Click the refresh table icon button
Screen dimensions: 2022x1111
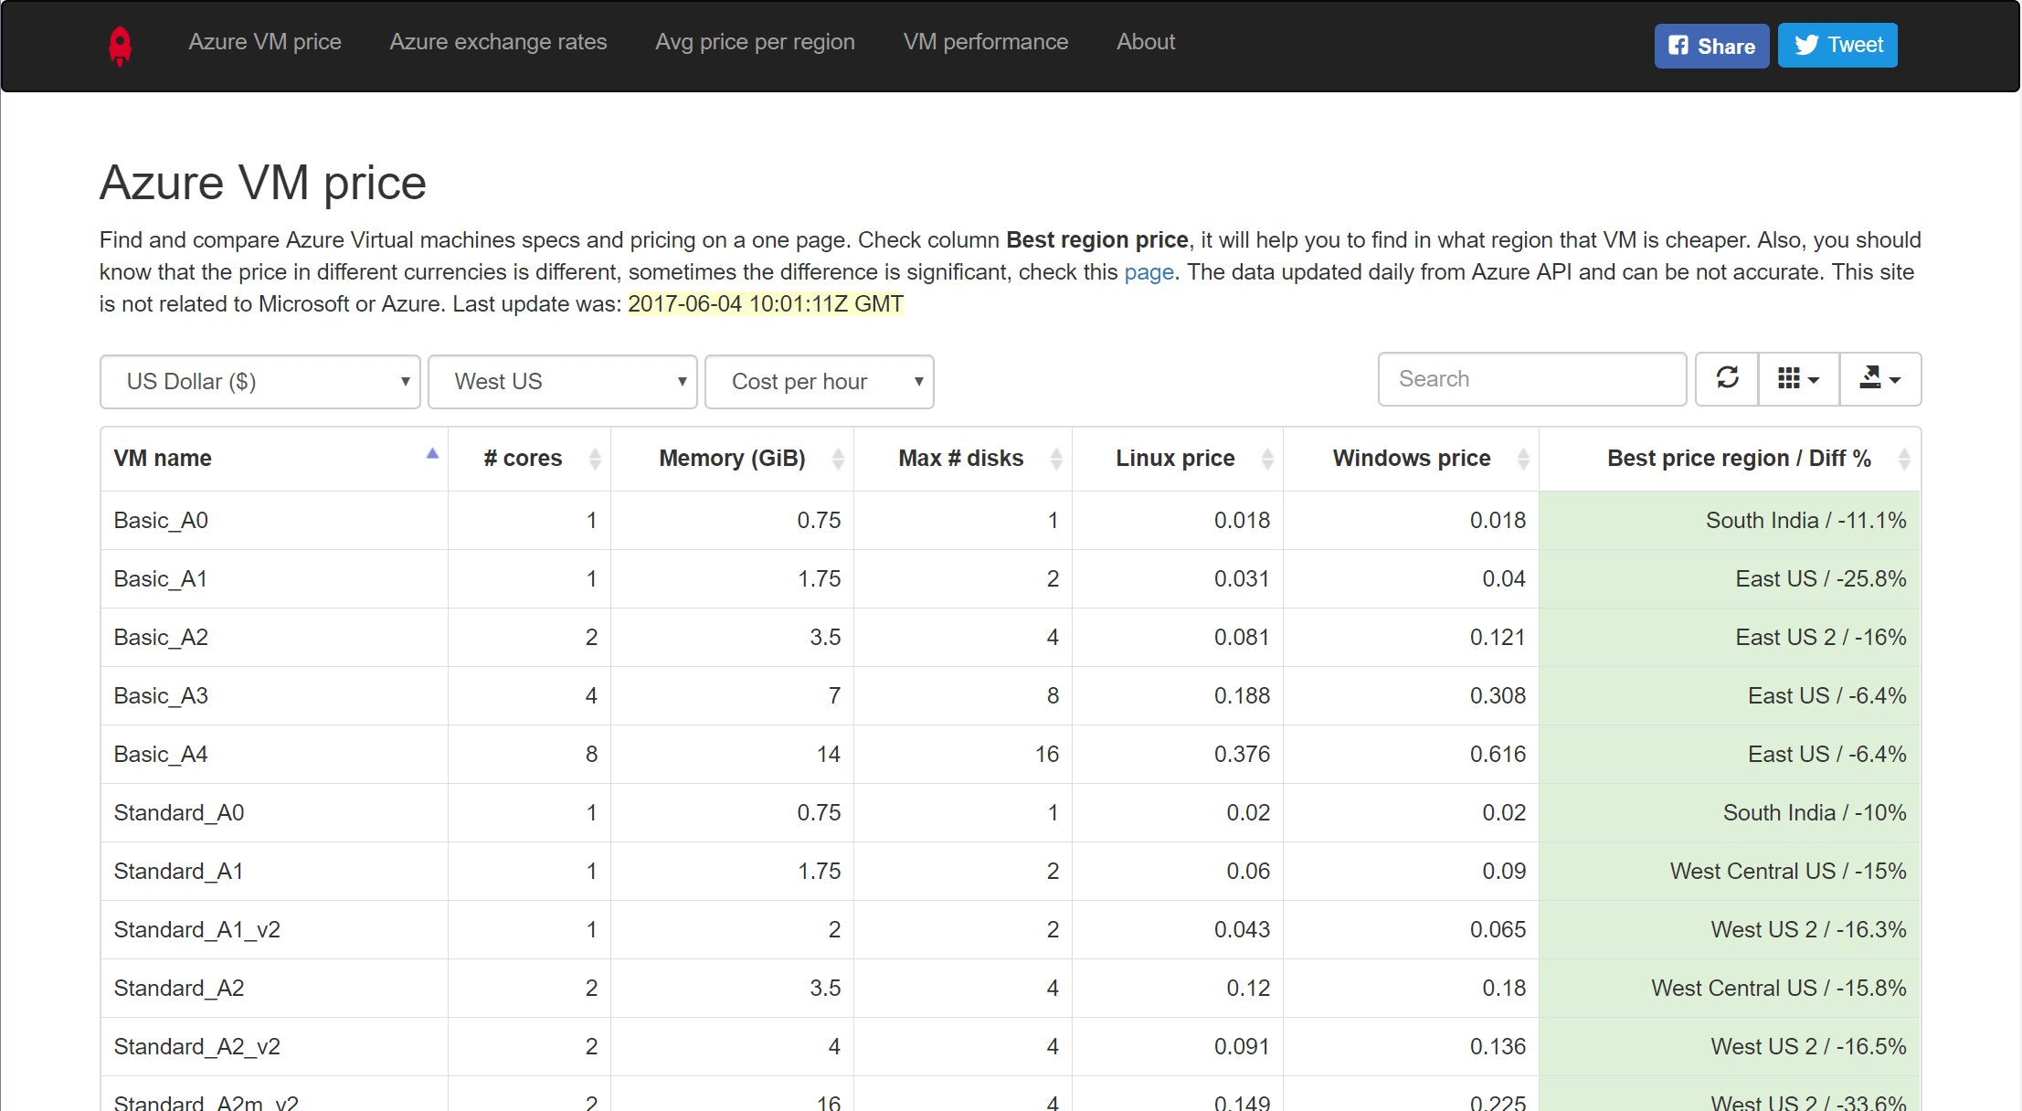pos(1727,379)
